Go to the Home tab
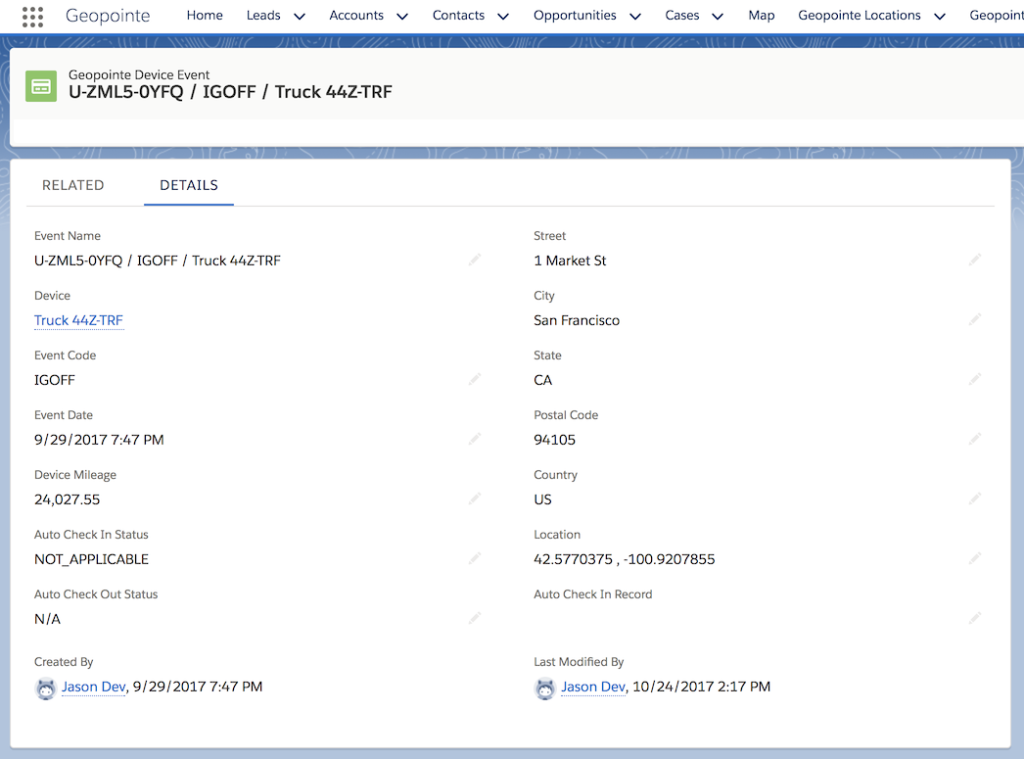1024x759 pixels. [205, 15]
